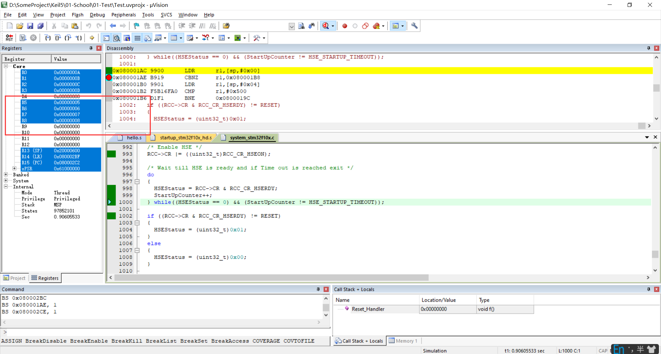Click the Run to Cursor Line icon
661x354 pixels.
79,38
